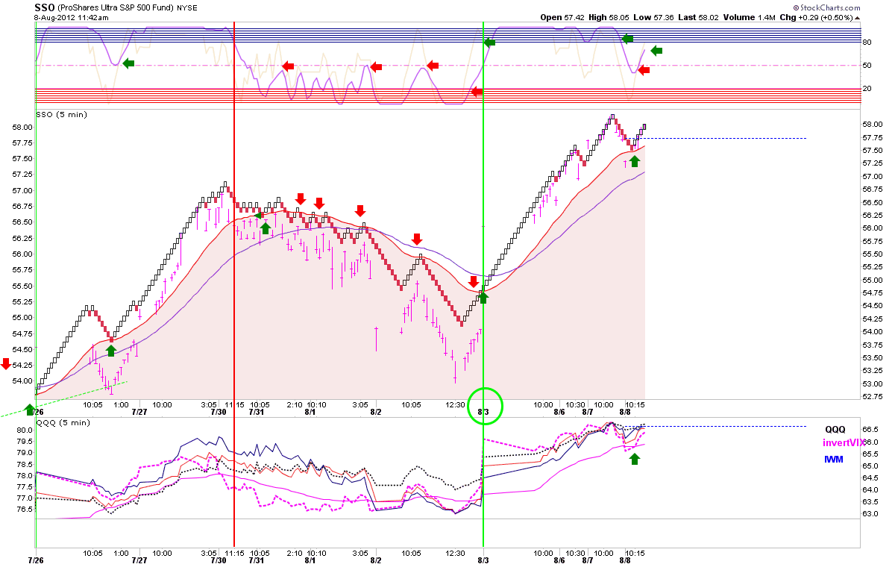
Task: Click the 8/2 date on the bottom axis
Action: pyautogui.click(x=376, y=560)
